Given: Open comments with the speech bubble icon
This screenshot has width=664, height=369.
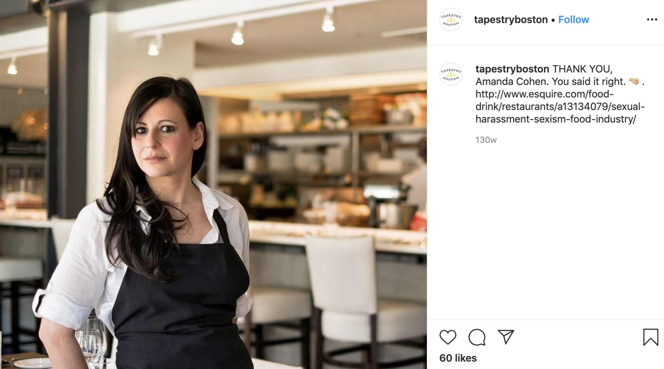Looking at the screenshot, I should coord(477,337).
